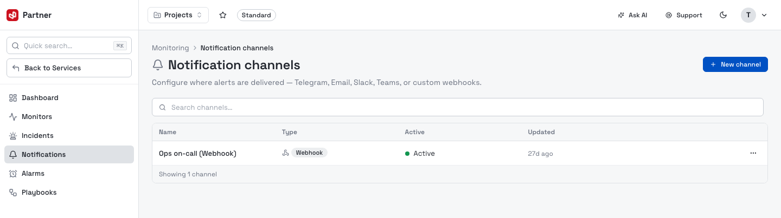Click Monitoring breadcrumb link
The width and height of the screenshot is (781, 218).
tap(170, 48)
